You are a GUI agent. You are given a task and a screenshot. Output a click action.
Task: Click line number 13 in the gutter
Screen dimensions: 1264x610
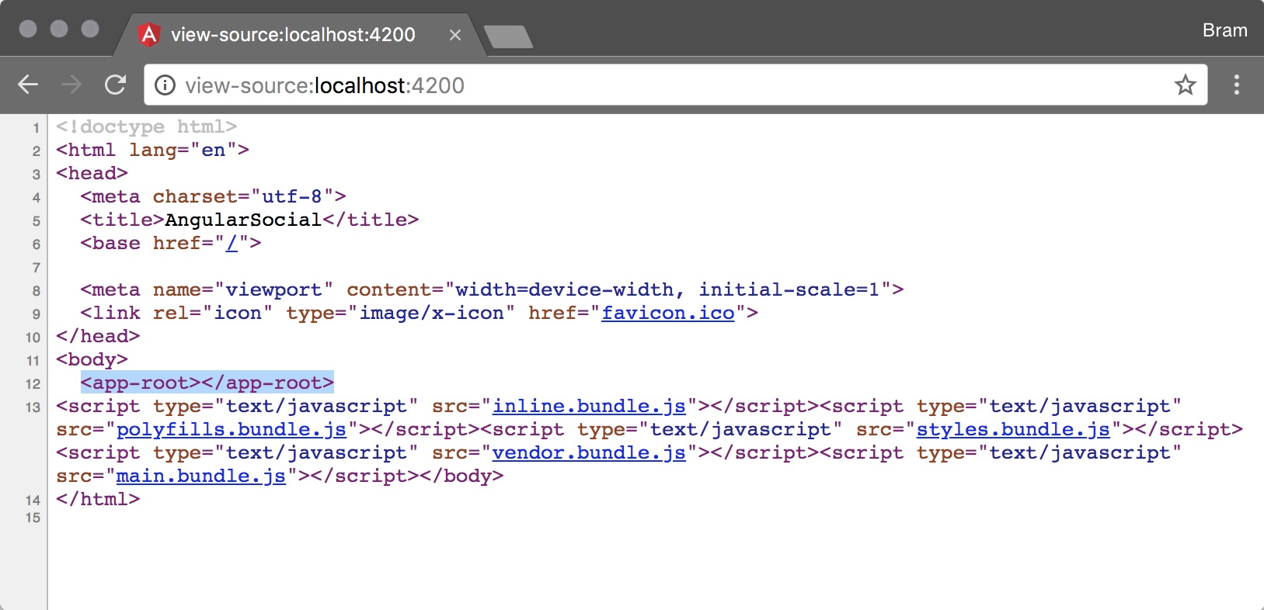[33, 407]
